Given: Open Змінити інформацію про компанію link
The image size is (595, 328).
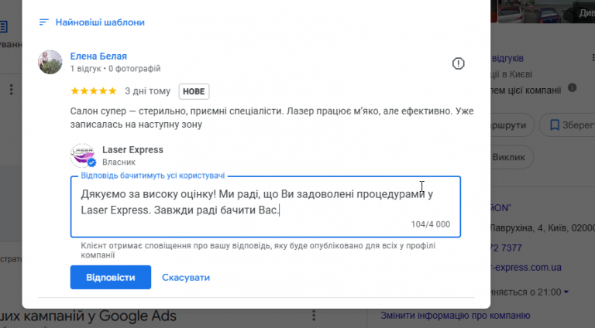Looking at the screenshot, I should 456,315.
